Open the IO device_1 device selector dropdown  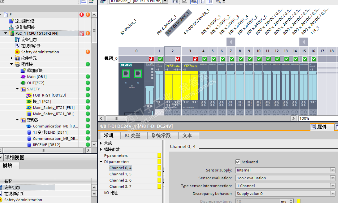(165, 1)
